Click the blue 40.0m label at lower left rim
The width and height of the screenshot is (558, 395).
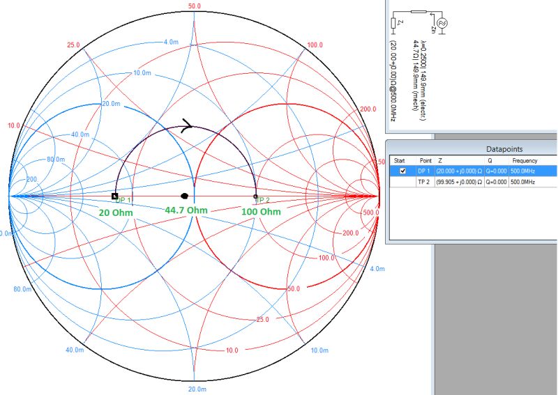coord(75,350)
